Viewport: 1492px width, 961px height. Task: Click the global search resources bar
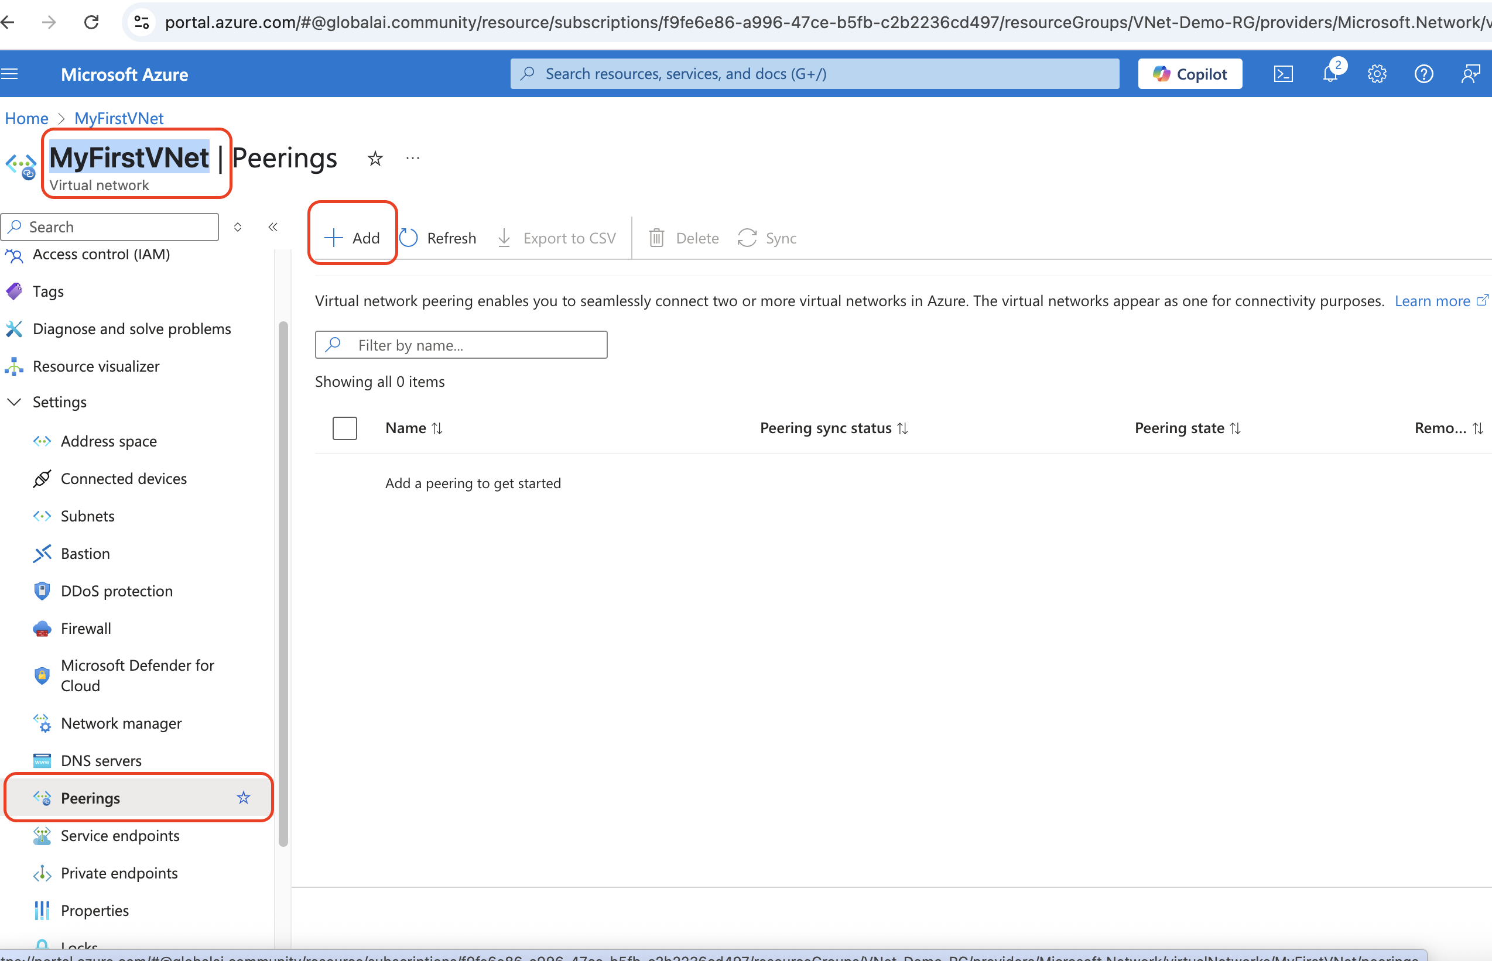[814, 74]
